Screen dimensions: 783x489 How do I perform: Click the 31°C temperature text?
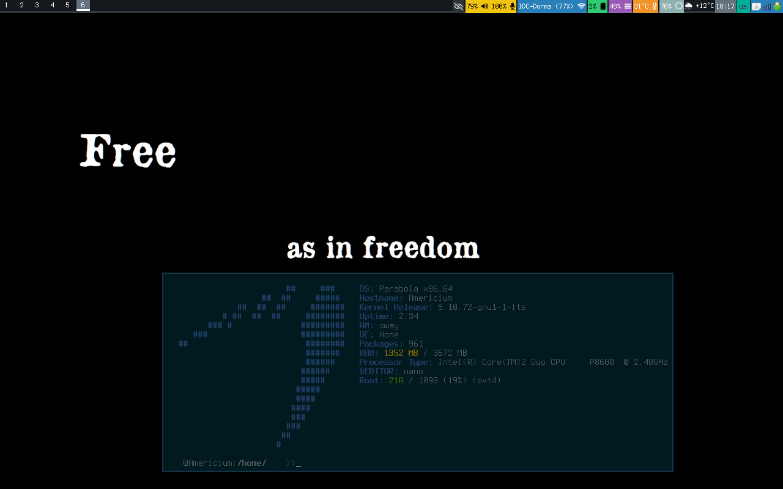click(x=641, y=6)
